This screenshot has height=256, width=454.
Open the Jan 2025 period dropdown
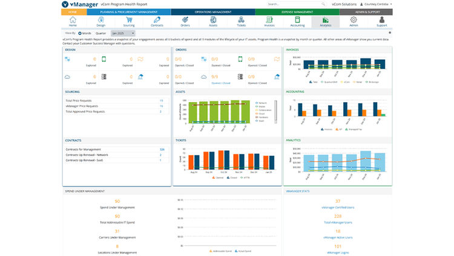(x=123, y=33)
